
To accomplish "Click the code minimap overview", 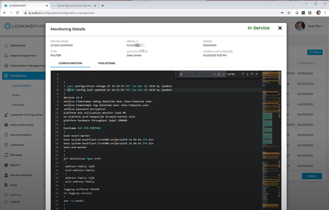I will (271, 140).
